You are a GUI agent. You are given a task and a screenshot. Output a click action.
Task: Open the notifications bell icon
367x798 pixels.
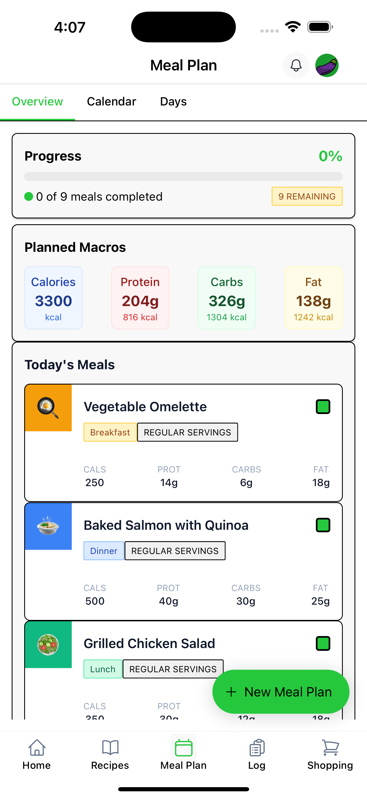296,65
